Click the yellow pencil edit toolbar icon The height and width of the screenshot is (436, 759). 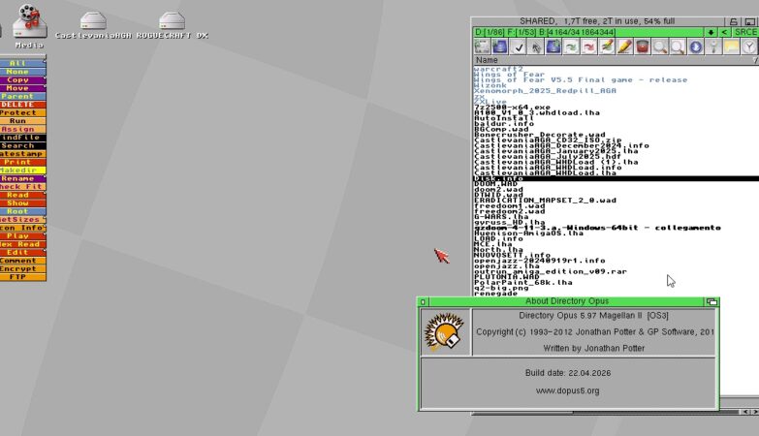point(624,47)
